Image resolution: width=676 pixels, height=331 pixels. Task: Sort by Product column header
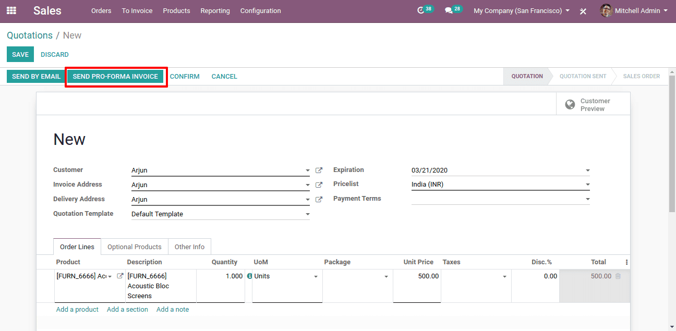tap(68, 262)
